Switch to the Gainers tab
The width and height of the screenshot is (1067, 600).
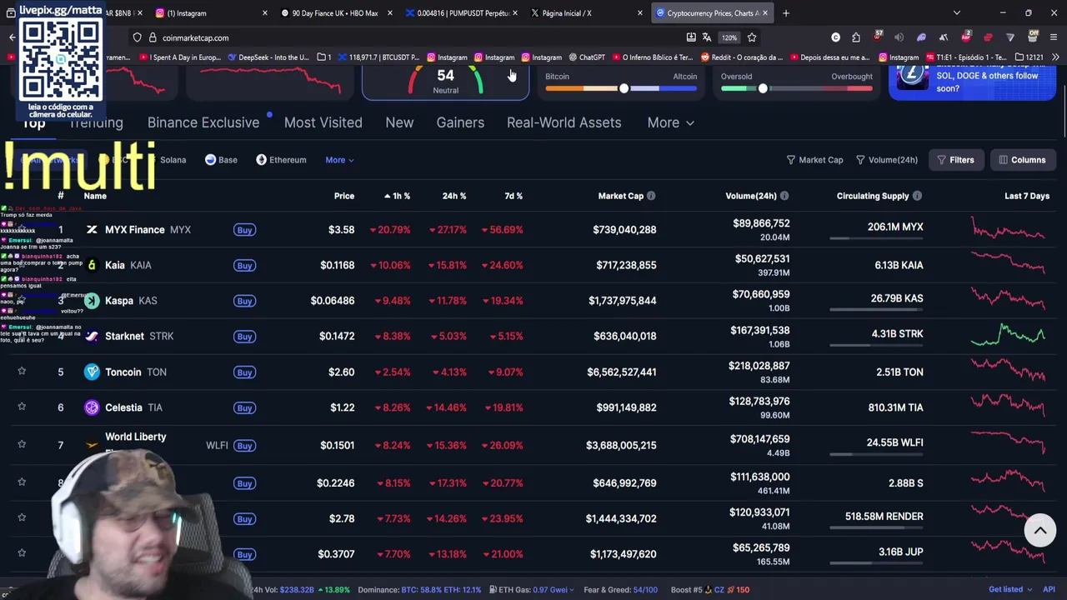(460, 122)
